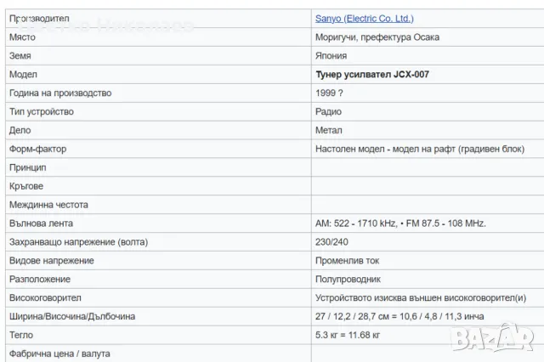The width and height of the screenshot is (544, 362).
Task: Click the Високоговорител row label
Action: [x=44, y=297]
